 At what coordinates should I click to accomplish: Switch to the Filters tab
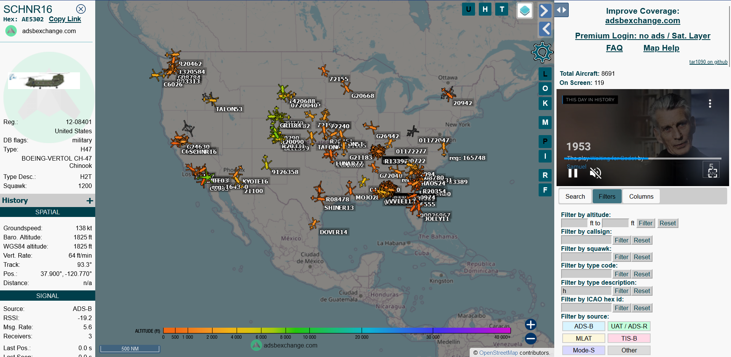607,196
